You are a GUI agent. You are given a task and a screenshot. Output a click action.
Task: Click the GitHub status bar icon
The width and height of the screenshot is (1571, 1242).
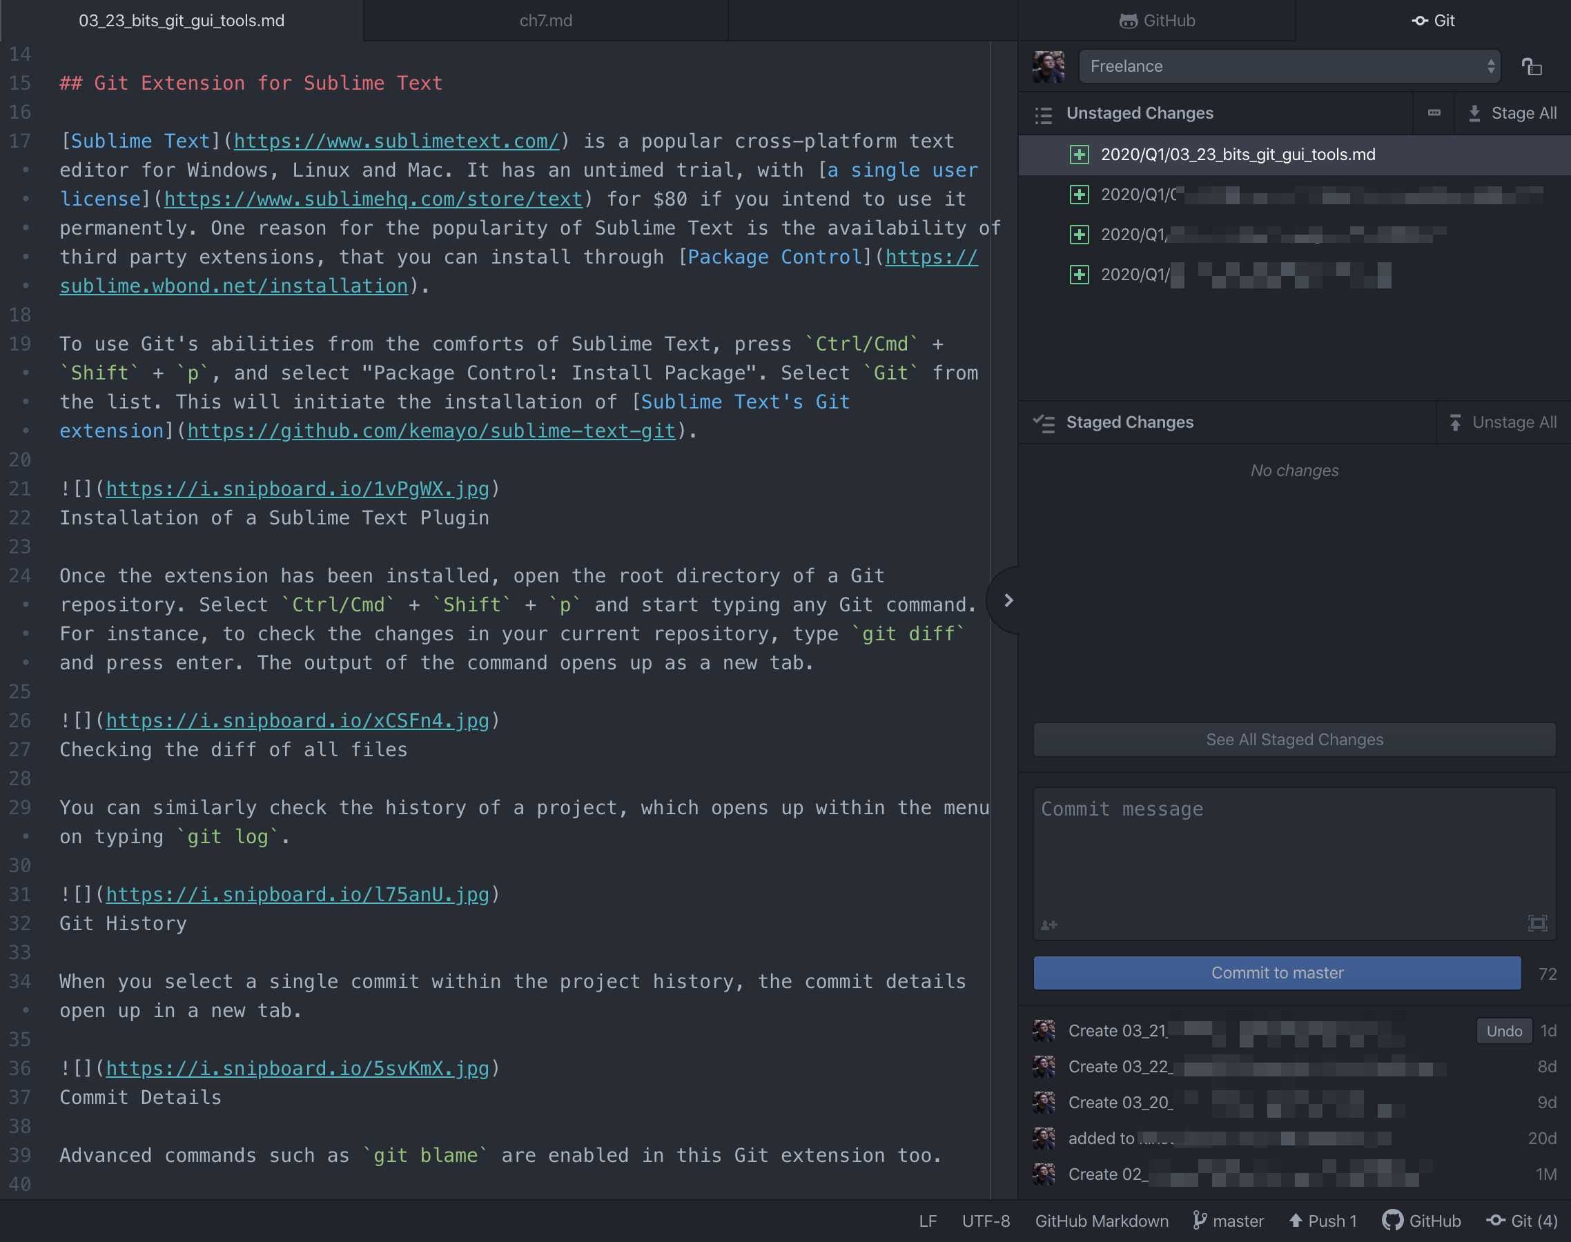point(1422,1221)
